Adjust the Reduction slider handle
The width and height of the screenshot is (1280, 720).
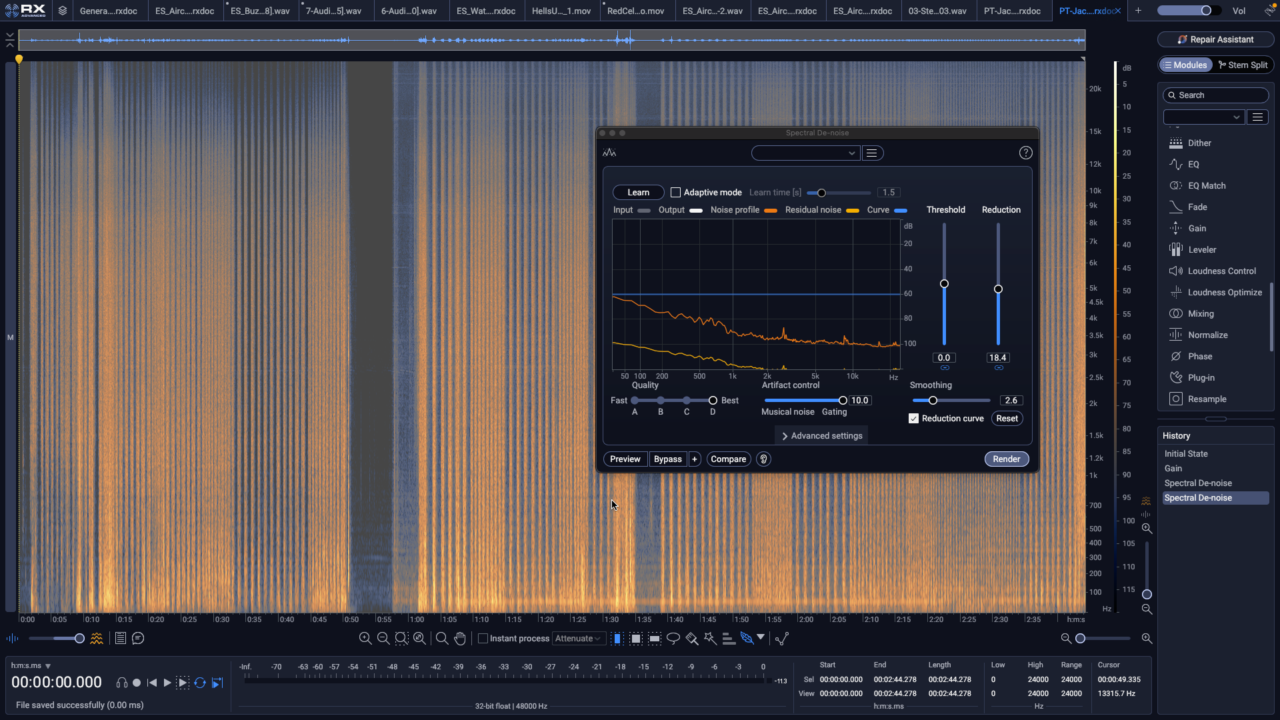point(998,289)
